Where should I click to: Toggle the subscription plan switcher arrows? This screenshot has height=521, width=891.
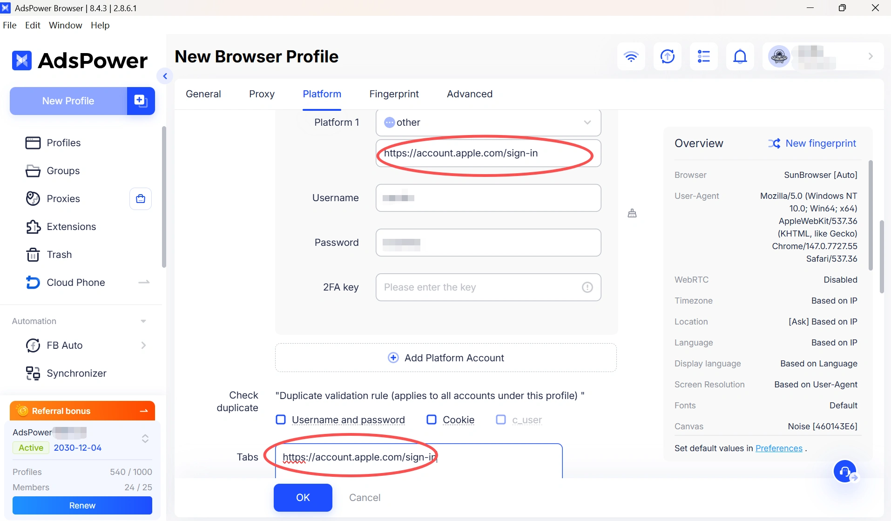tap(145, 439)
